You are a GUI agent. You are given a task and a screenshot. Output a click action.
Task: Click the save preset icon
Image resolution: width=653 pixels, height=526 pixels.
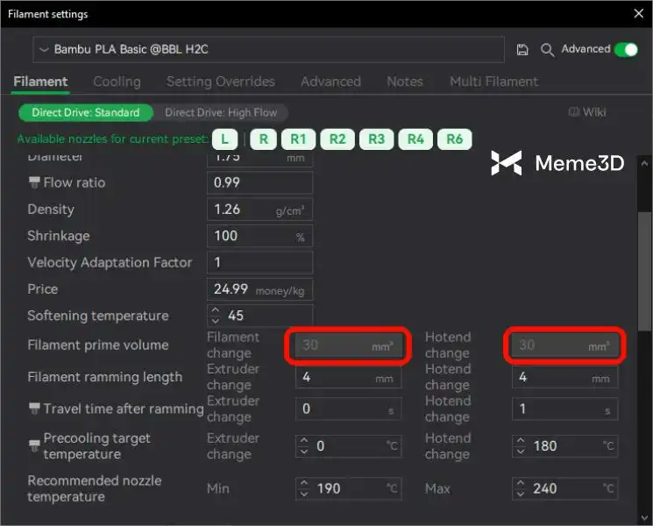(x=523, y=50)
